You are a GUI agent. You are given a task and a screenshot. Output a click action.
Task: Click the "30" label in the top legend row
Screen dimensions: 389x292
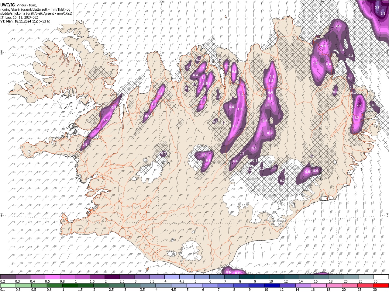tap(376, 281)
